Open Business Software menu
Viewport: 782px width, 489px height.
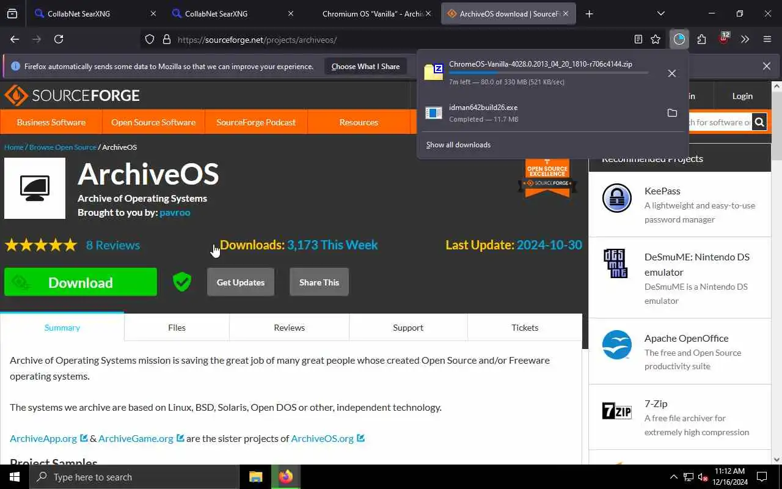pos(51,122)
